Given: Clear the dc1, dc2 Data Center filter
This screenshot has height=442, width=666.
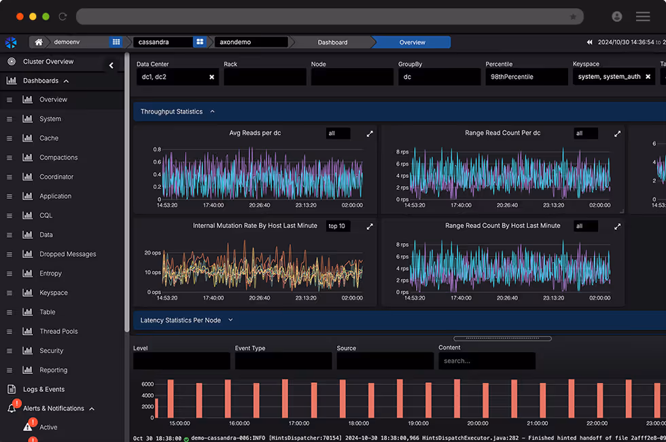Looking at the screenshot, I should pyautogui.click(x=211, y=77).
